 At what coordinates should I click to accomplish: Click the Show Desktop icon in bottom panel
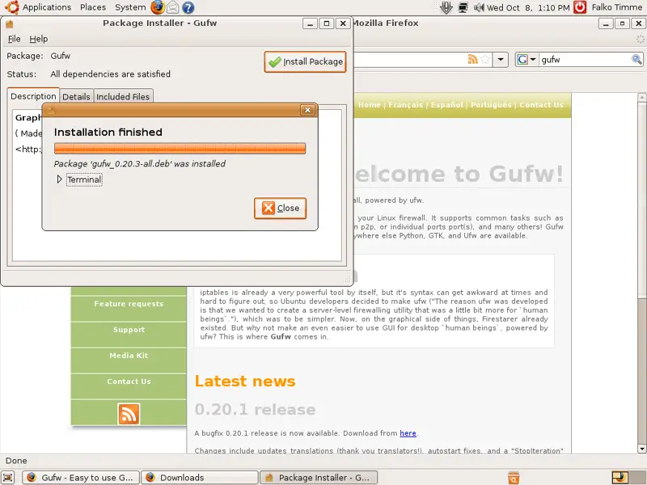(8, 478)
